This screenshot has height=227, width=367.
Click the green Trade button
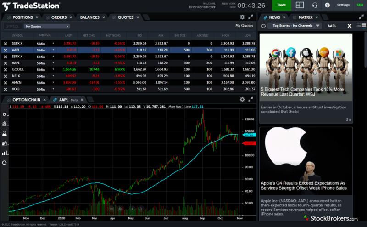[281, 5]
